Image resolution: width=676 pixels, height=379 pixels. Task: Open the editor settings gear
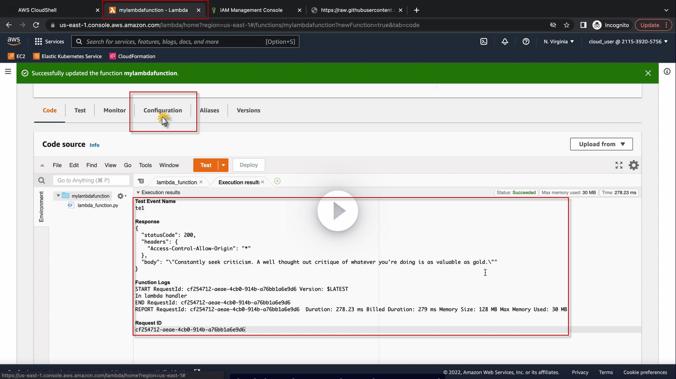pos(633,165)
